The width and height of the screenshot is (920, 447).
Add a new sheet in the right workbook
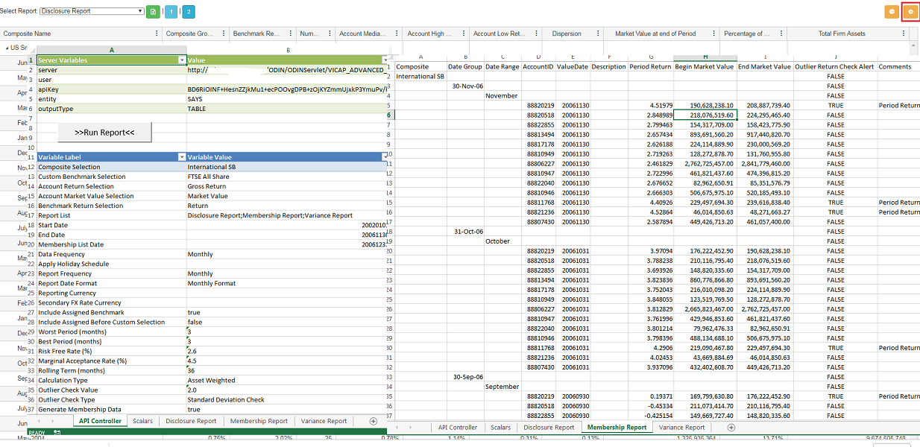click(731, 428)
